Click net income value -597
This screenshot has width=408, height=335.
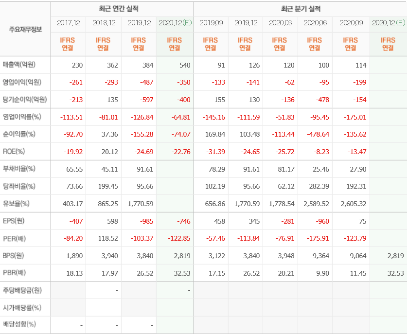pos(146,100)
